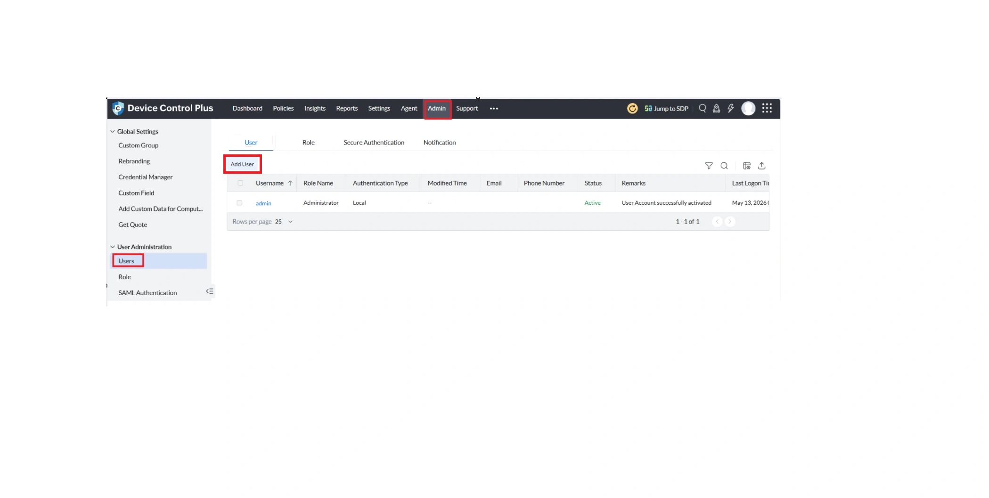Open Custom Group in sidebar
989x498 pixels.
tap(139, 145)
